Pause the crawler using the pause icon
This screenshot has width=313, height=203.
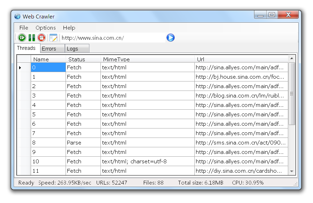click(x=32, y=38)
